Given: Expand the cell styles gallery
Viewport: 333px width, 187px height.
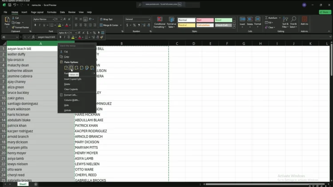Looking at the screenshot, I should pos(234,27).
